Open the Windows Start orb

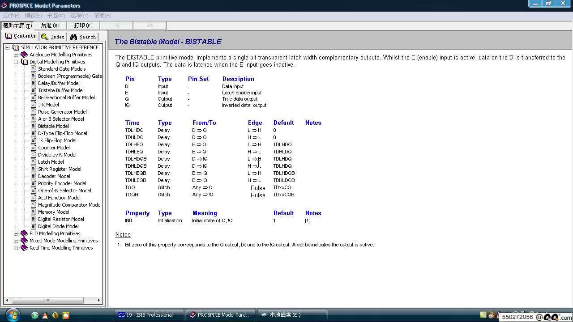12,314
